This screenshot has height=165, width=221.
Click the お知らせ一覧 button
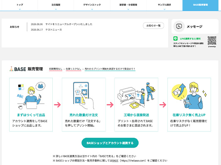click(x=153, y=26)
